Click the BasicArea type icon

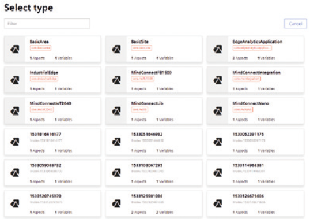[15, 49]
